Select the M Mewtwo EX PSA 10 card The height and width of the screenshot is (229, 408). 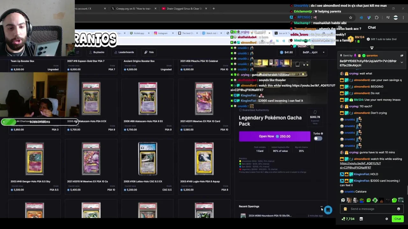click(x=91, y=167)
